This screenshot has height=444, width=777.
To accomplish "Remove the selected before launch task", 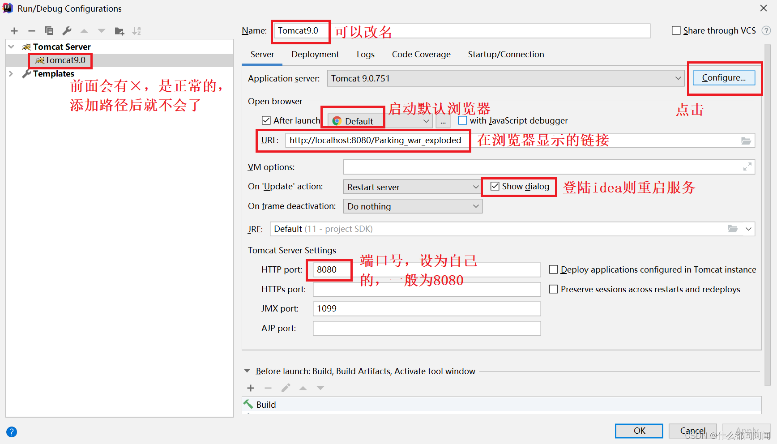I will 268,388.
